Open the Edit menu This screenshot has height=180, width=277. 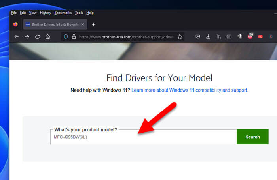23,13
